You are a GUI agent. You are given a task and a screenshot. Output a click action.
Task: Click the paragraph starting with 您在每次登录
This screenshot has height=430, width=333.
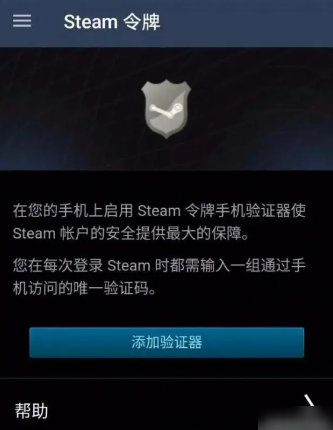click(x=159, y=277)
